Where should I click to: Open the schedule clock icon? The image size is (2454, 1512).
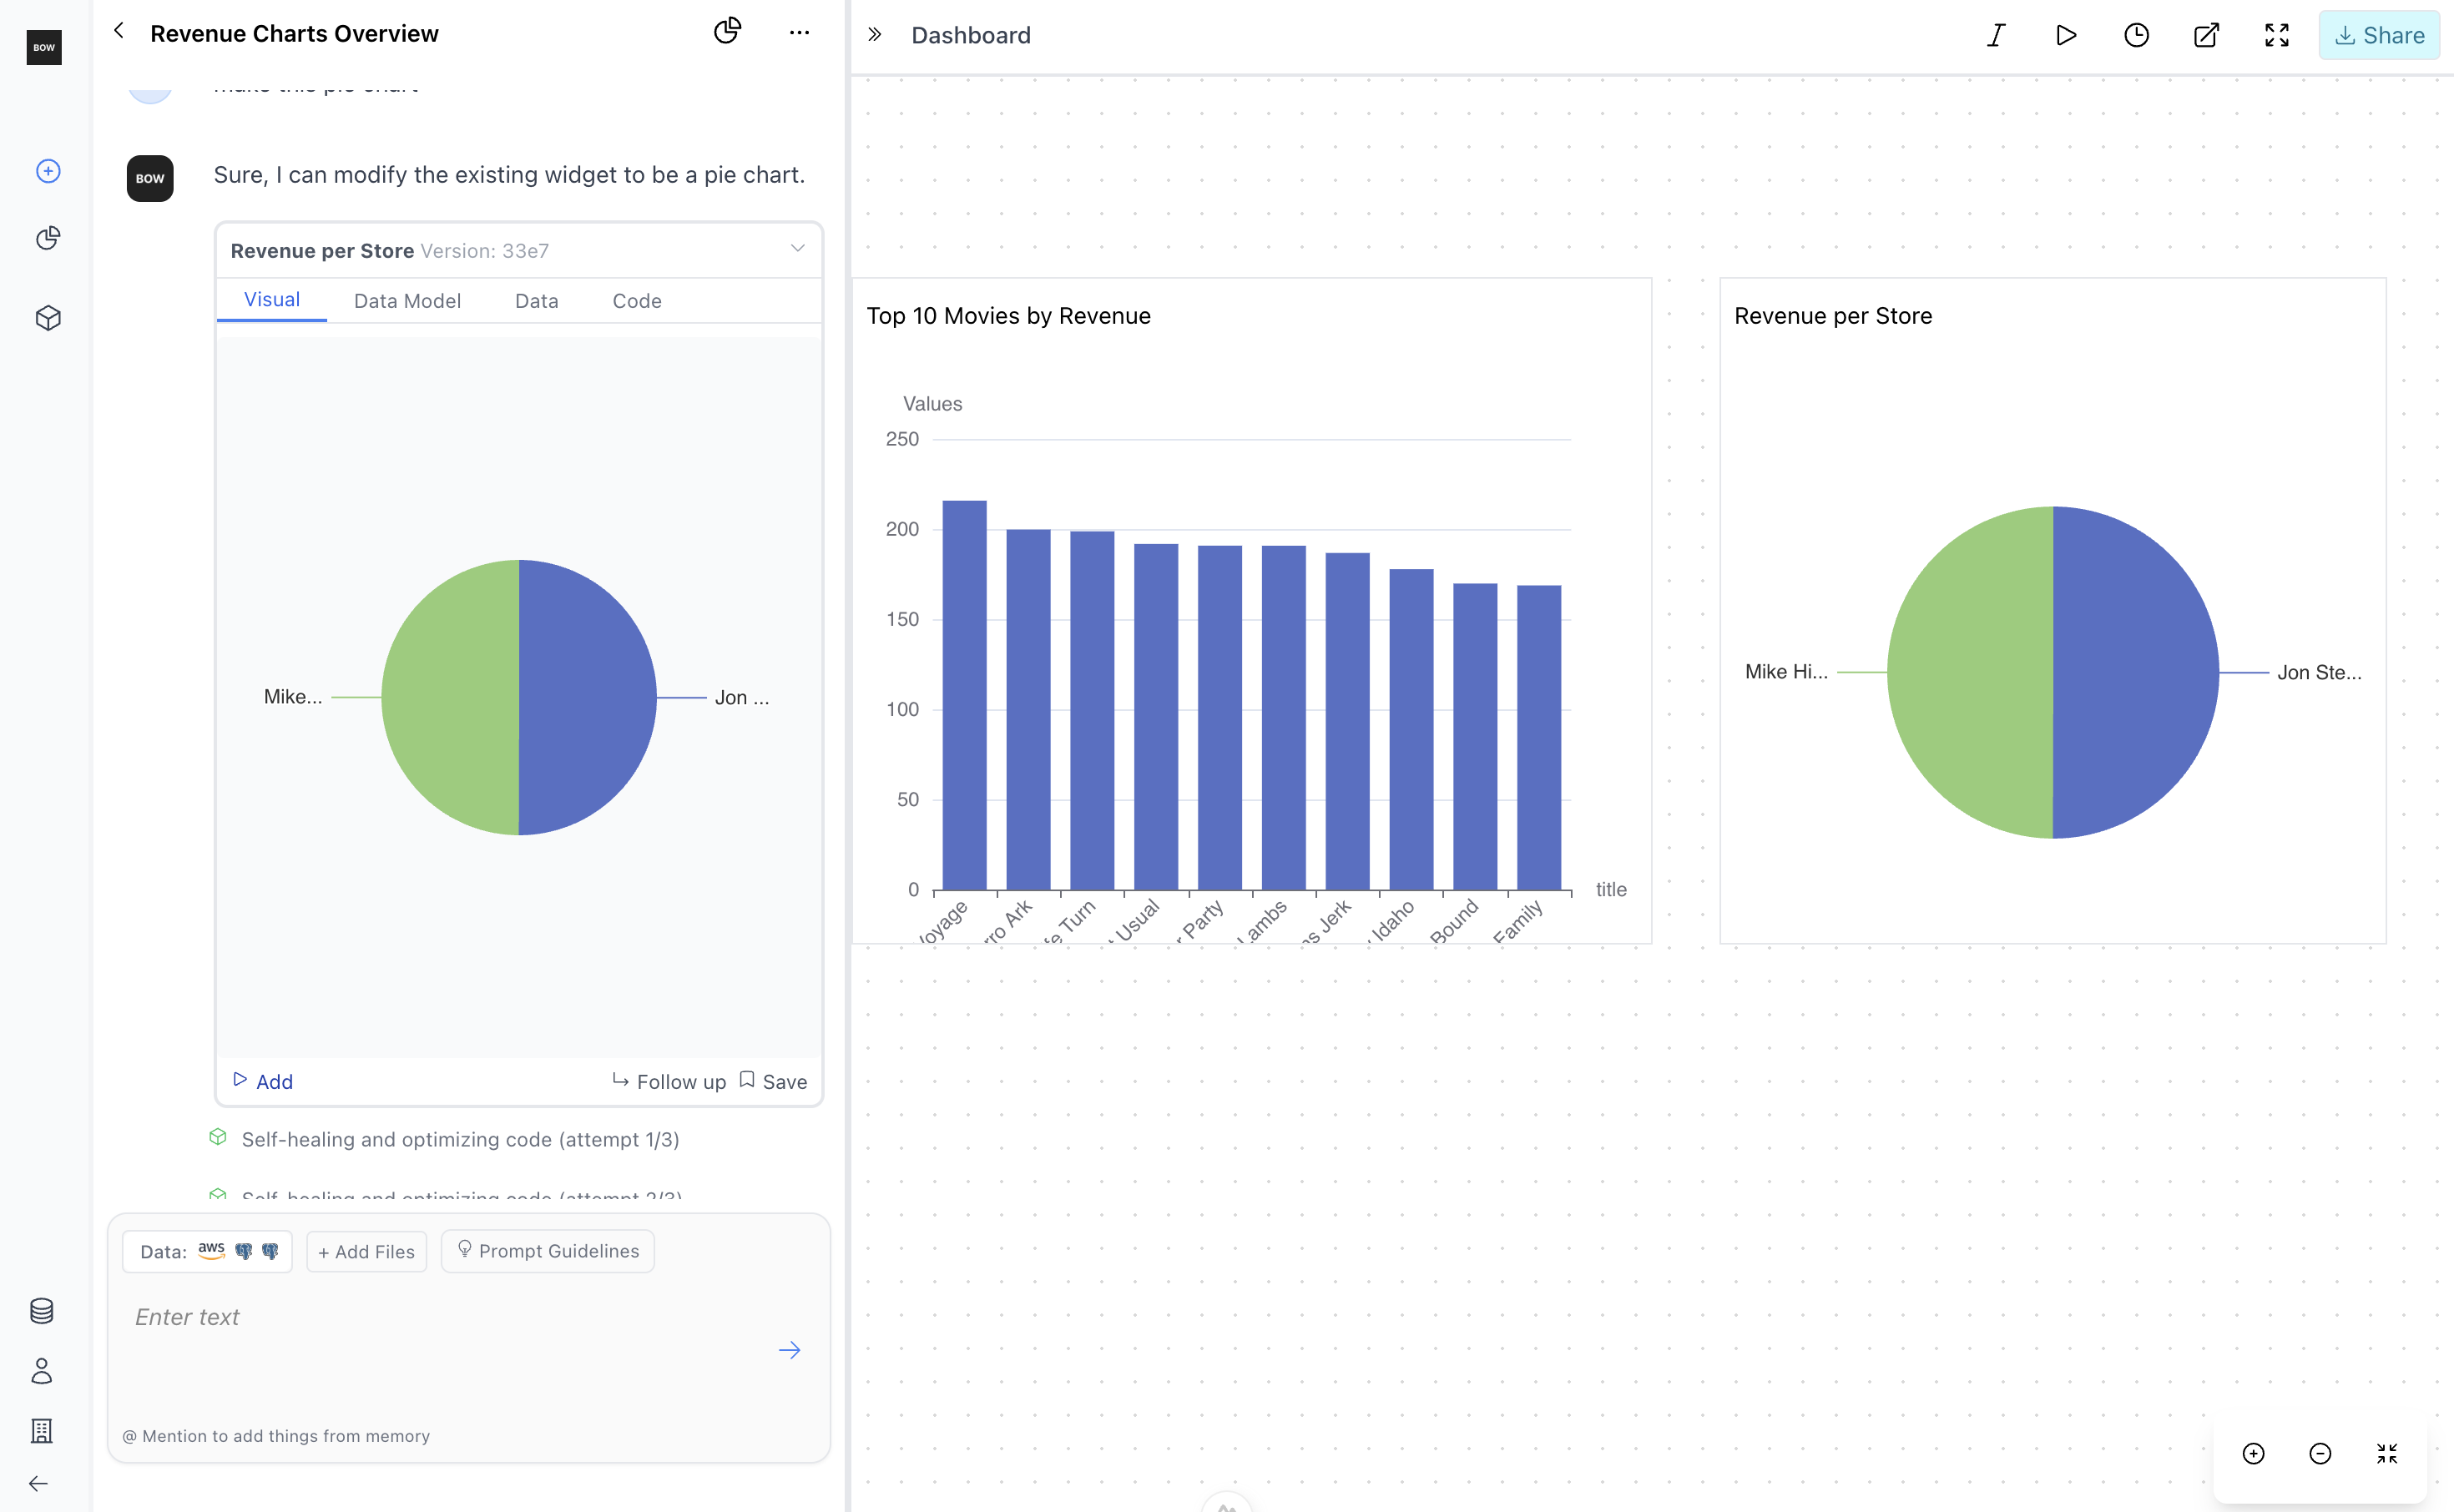click(2136, 35)
